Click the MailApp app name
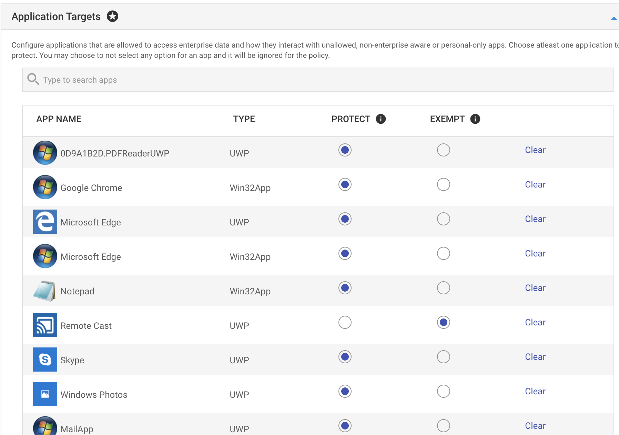 pos(77,429)
